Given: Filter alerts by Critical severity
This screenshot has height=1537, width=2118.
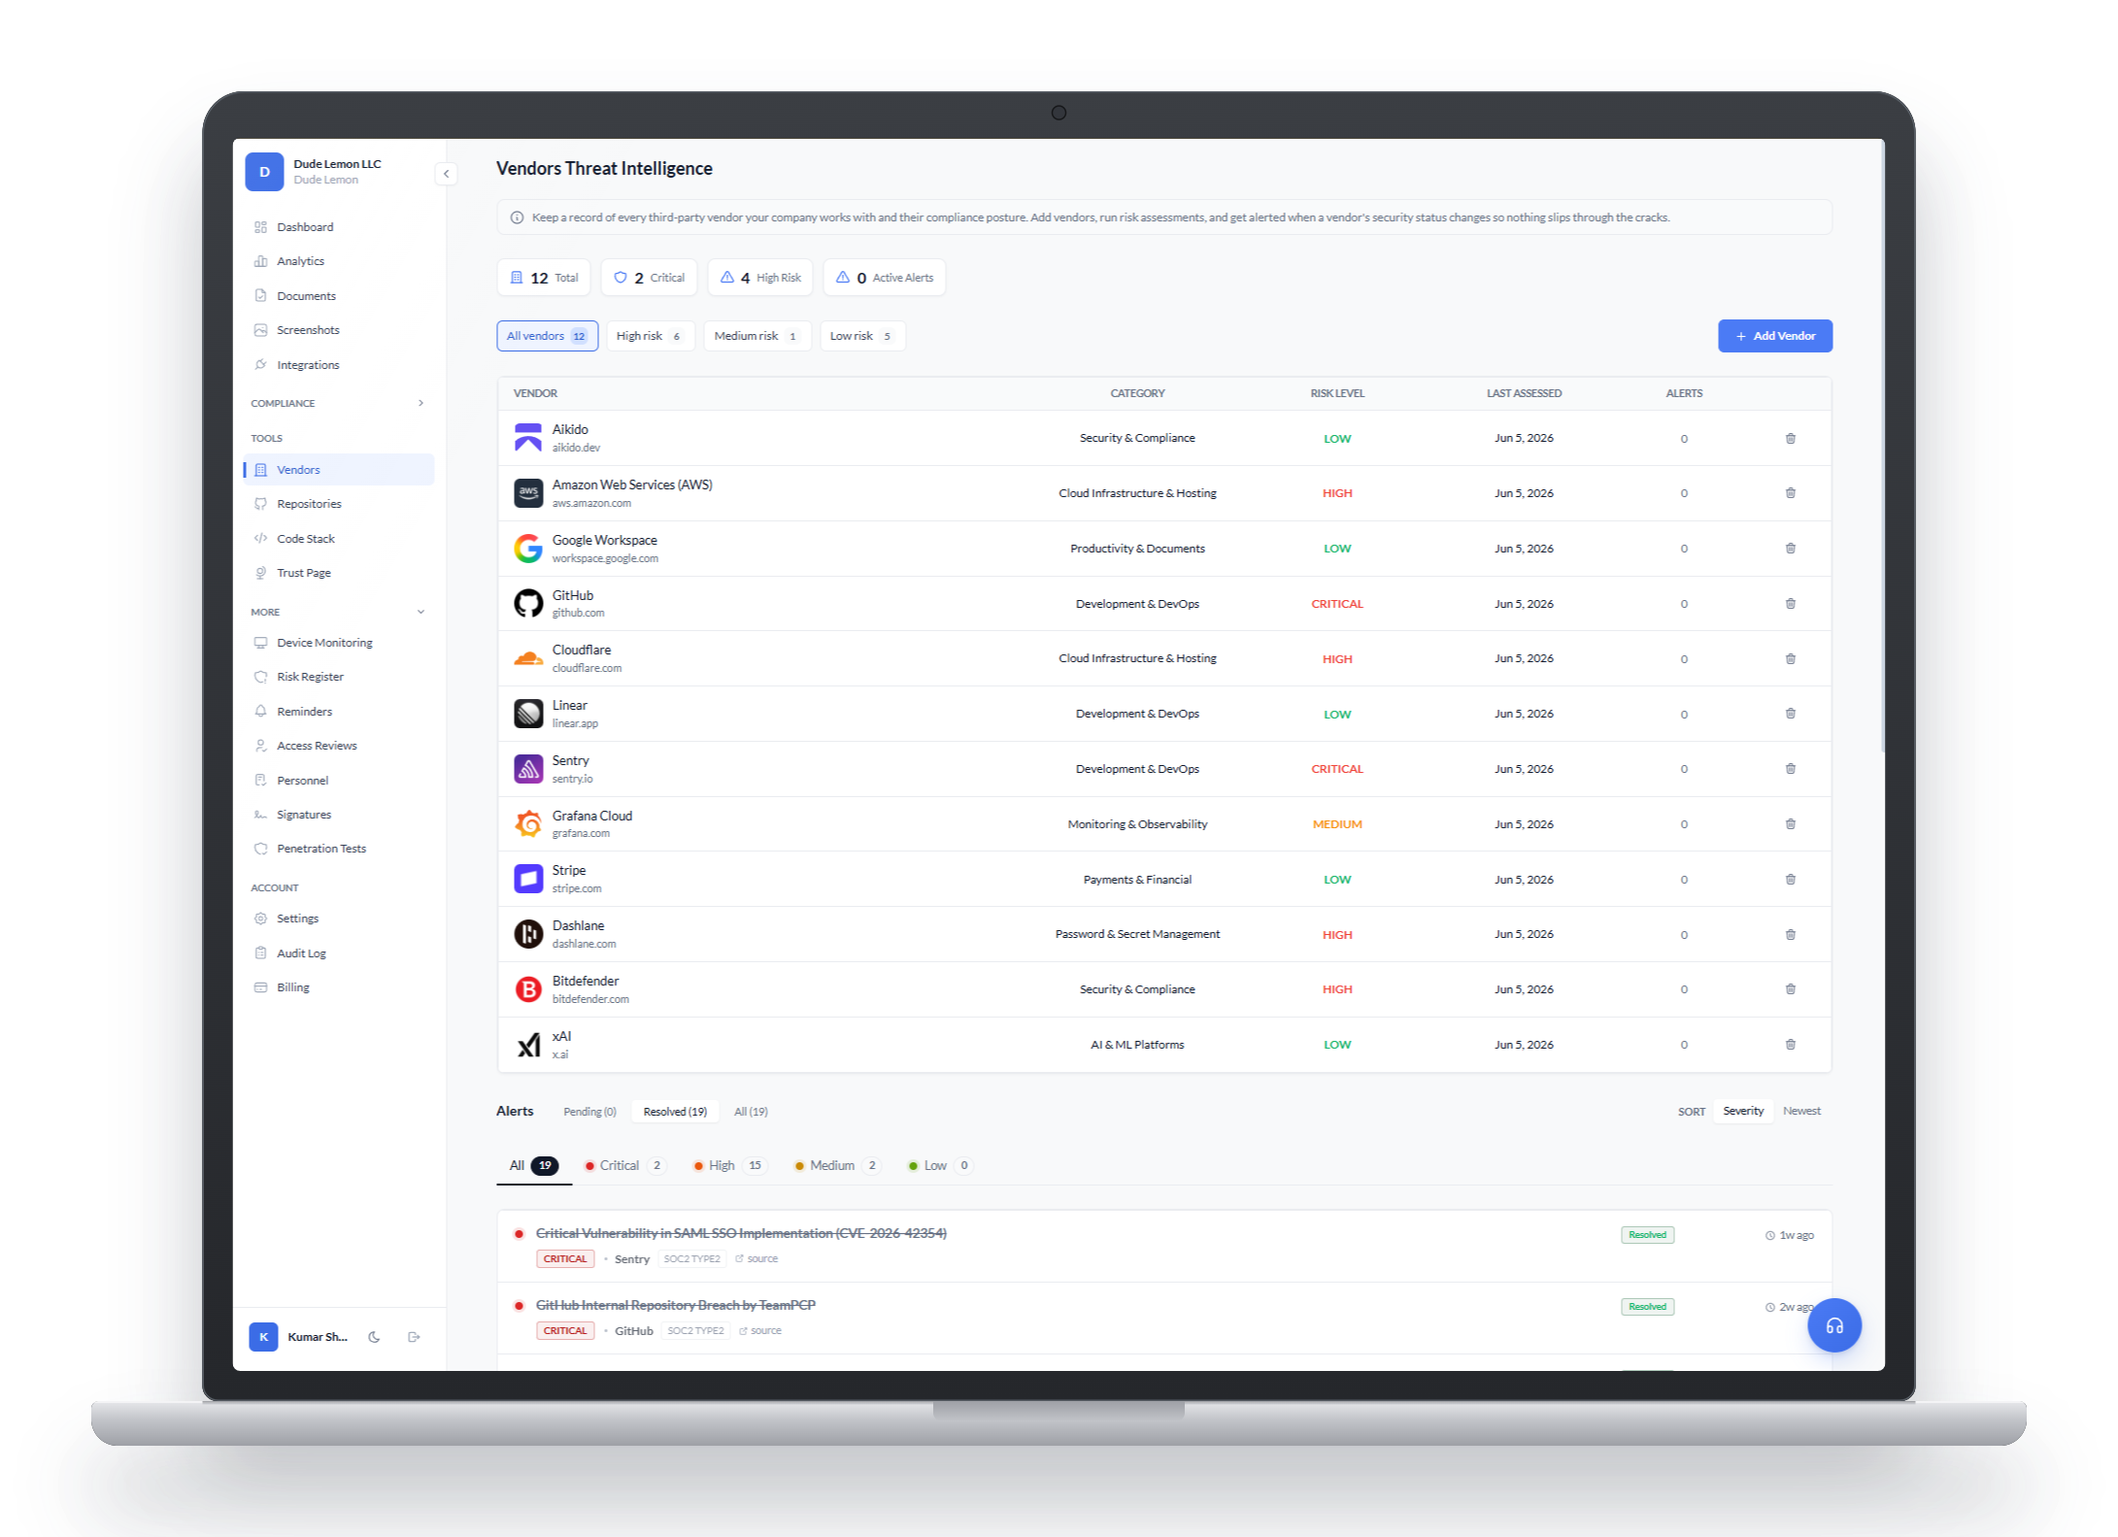Looking at the screenshot, I should 625,1165.
